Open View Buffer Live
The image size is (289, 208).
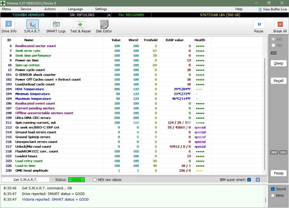point(272,9)
